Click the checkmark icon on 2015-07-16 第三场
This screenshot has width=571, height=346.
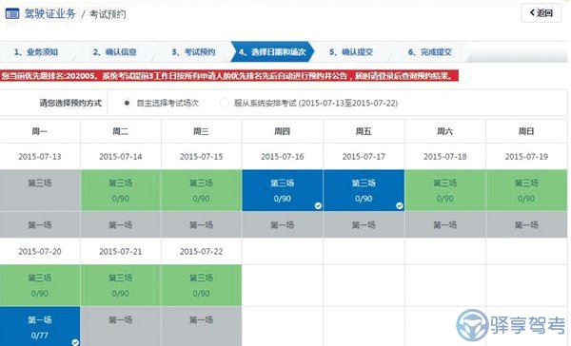(318, 206)
